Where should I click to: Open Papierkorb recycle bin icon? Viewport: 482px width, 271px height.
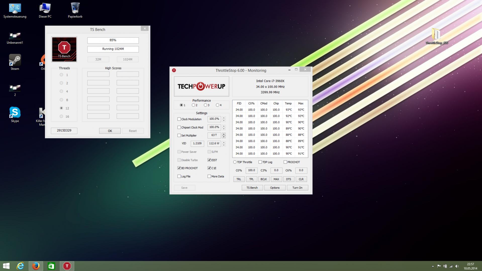point(75,11)
